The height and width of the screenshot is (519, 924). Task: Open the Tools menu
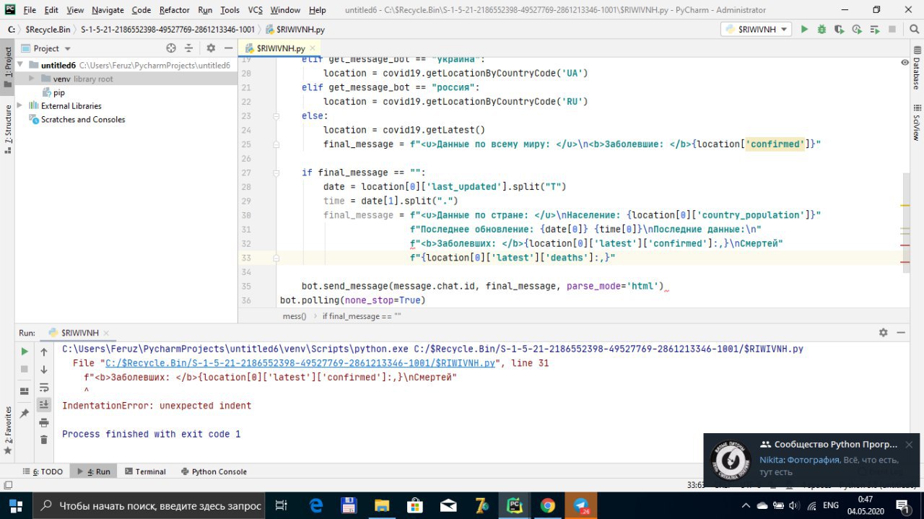pyautogui.click(x=230, y=10)
